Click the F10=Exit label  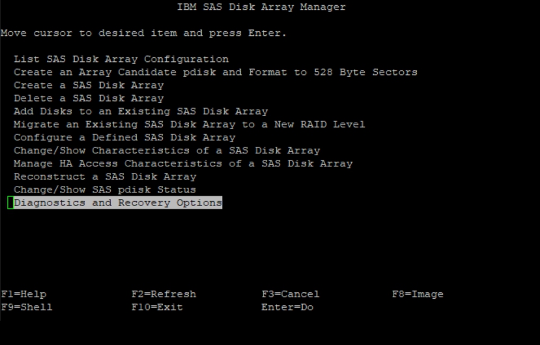tap(157, 307)
